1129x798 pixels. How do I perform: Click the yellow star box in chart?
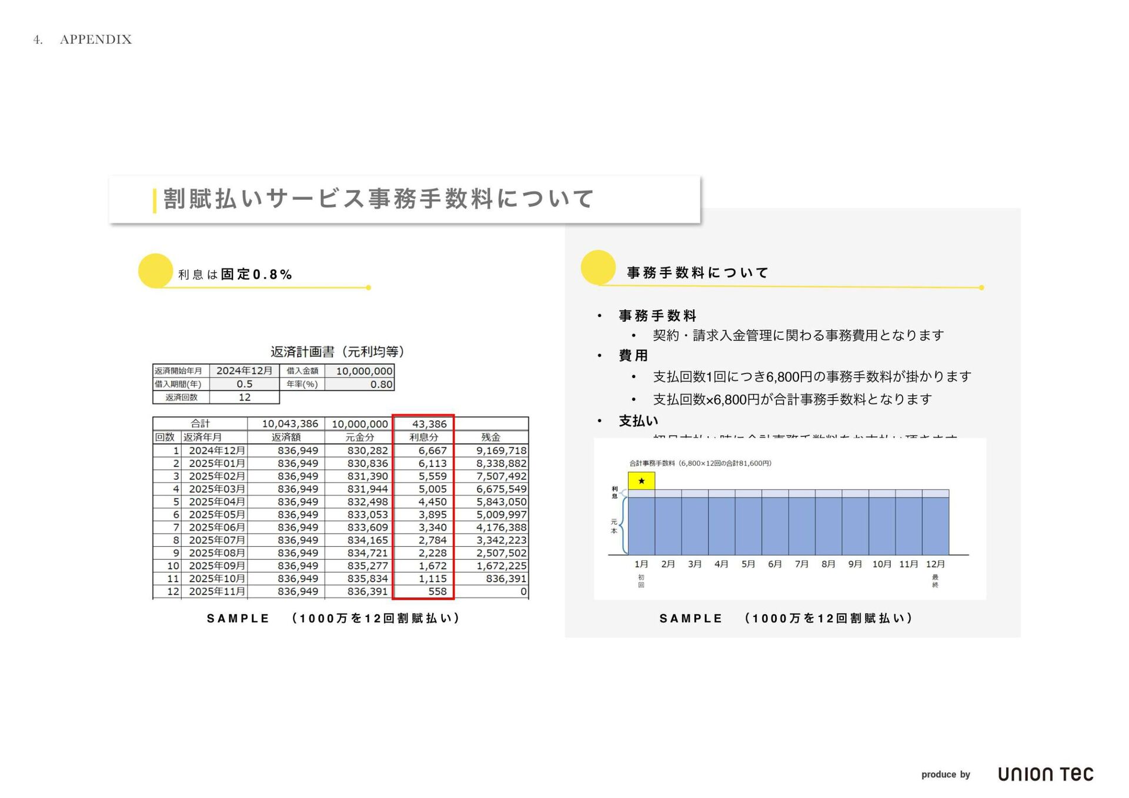pos(641,480)
